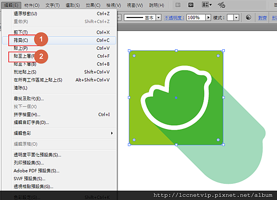This screenshot has height=200, width=277.
Task: Click the bottom-left selection handle
Action: coord(129,145)
